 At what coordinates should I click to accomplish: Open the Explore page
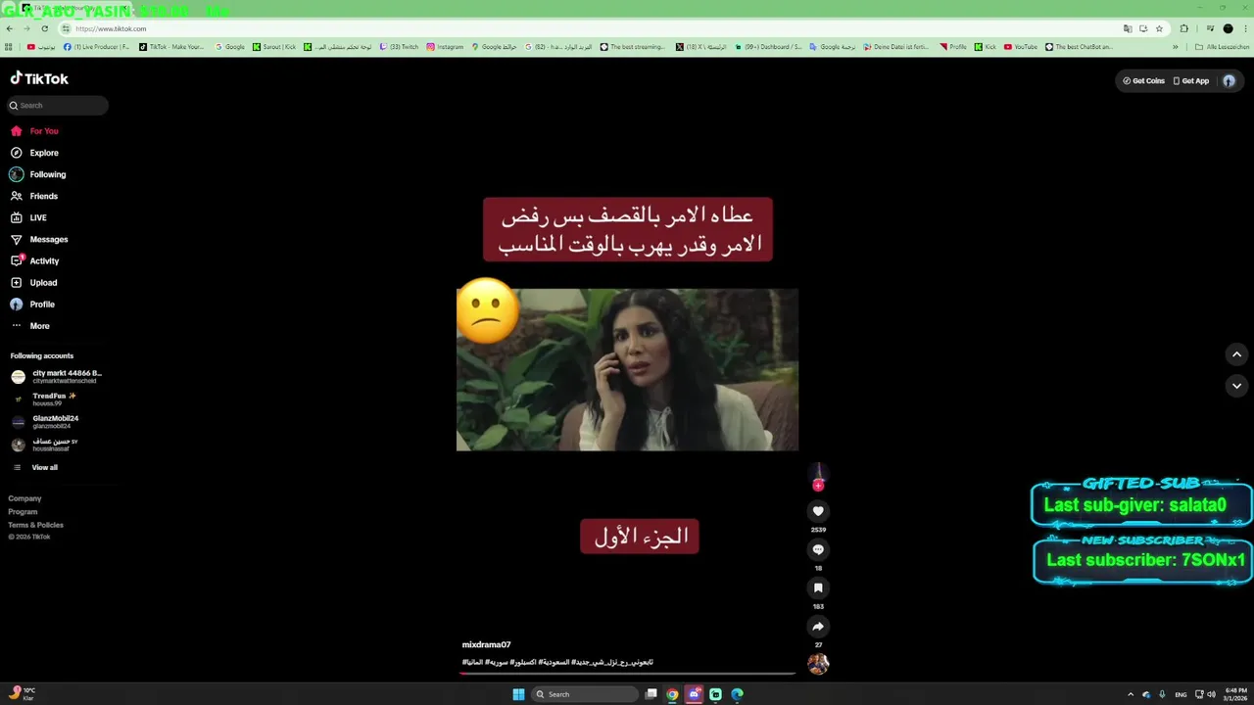click(34, 153)
